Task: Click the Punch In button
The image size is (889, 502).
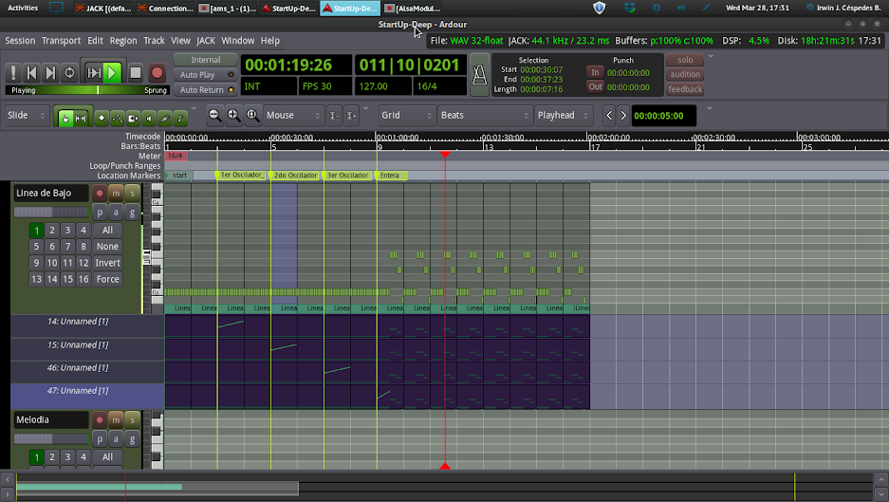Action: [x=595, y=72]
